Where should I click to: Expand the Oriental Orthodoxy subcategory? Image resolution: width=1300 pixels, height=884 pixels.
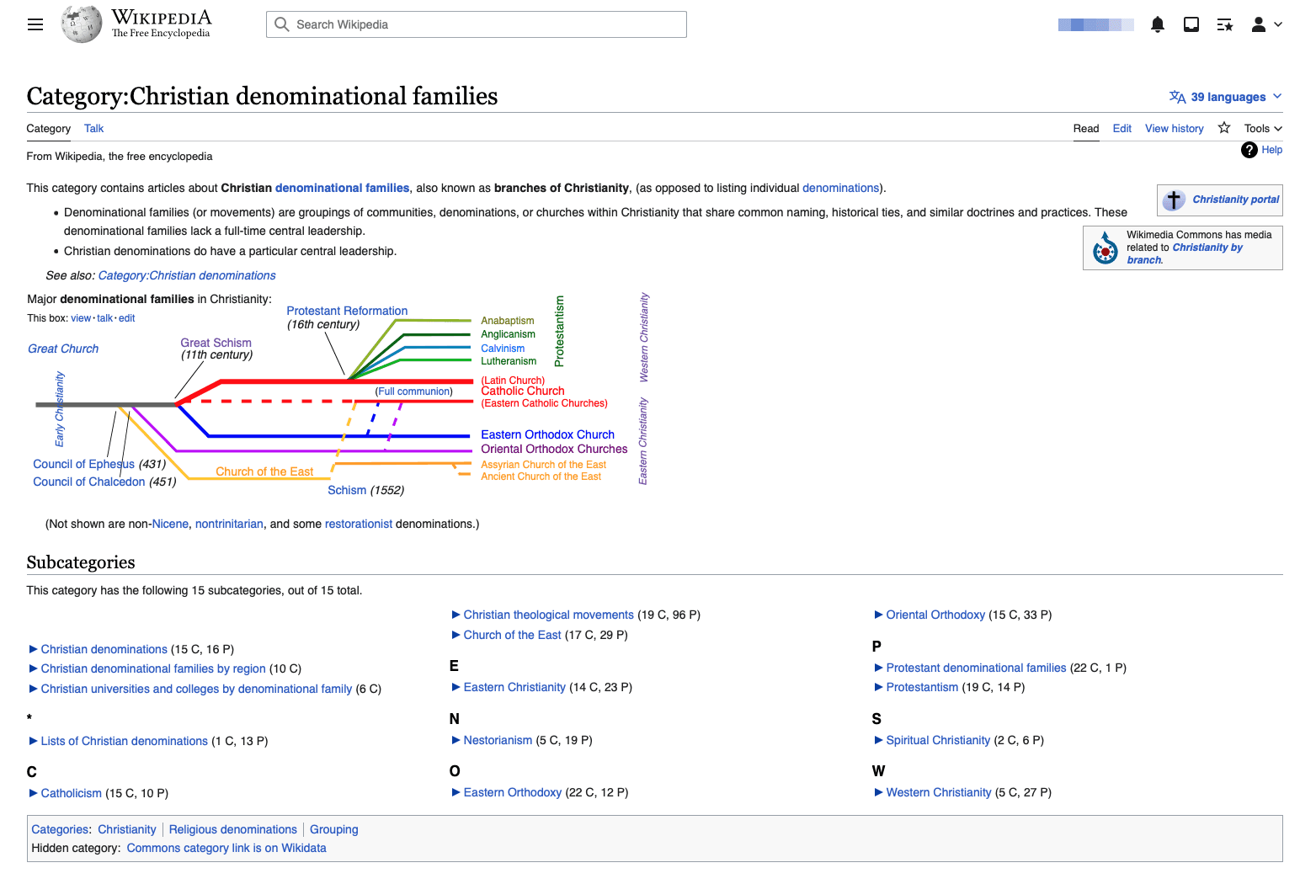pyautogui.click(x=879, y=615)
